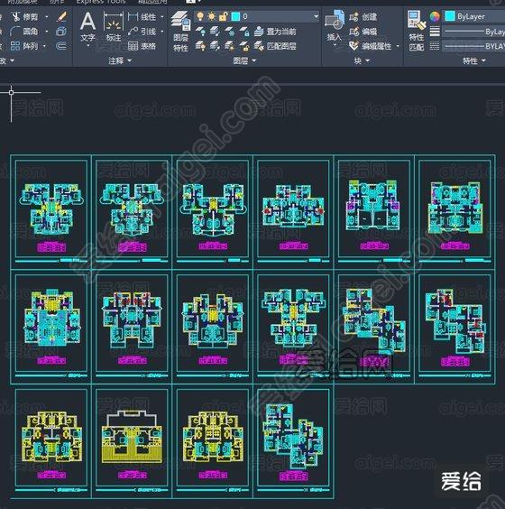505x509 pixels.
Task: Click the Layer Unlock icon
Action: point(244,46)
